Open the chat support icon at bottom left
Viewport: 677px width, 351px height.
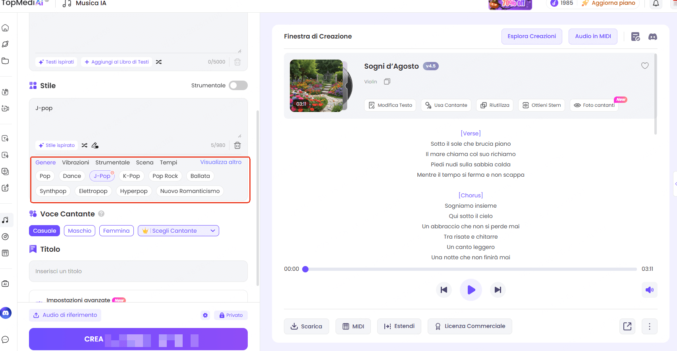point(5,339)
